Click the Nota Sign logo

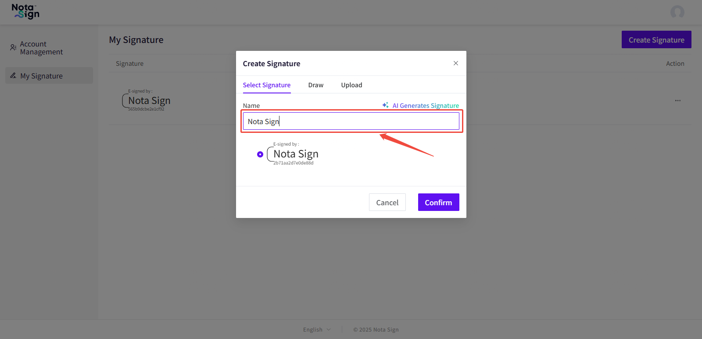25,12
